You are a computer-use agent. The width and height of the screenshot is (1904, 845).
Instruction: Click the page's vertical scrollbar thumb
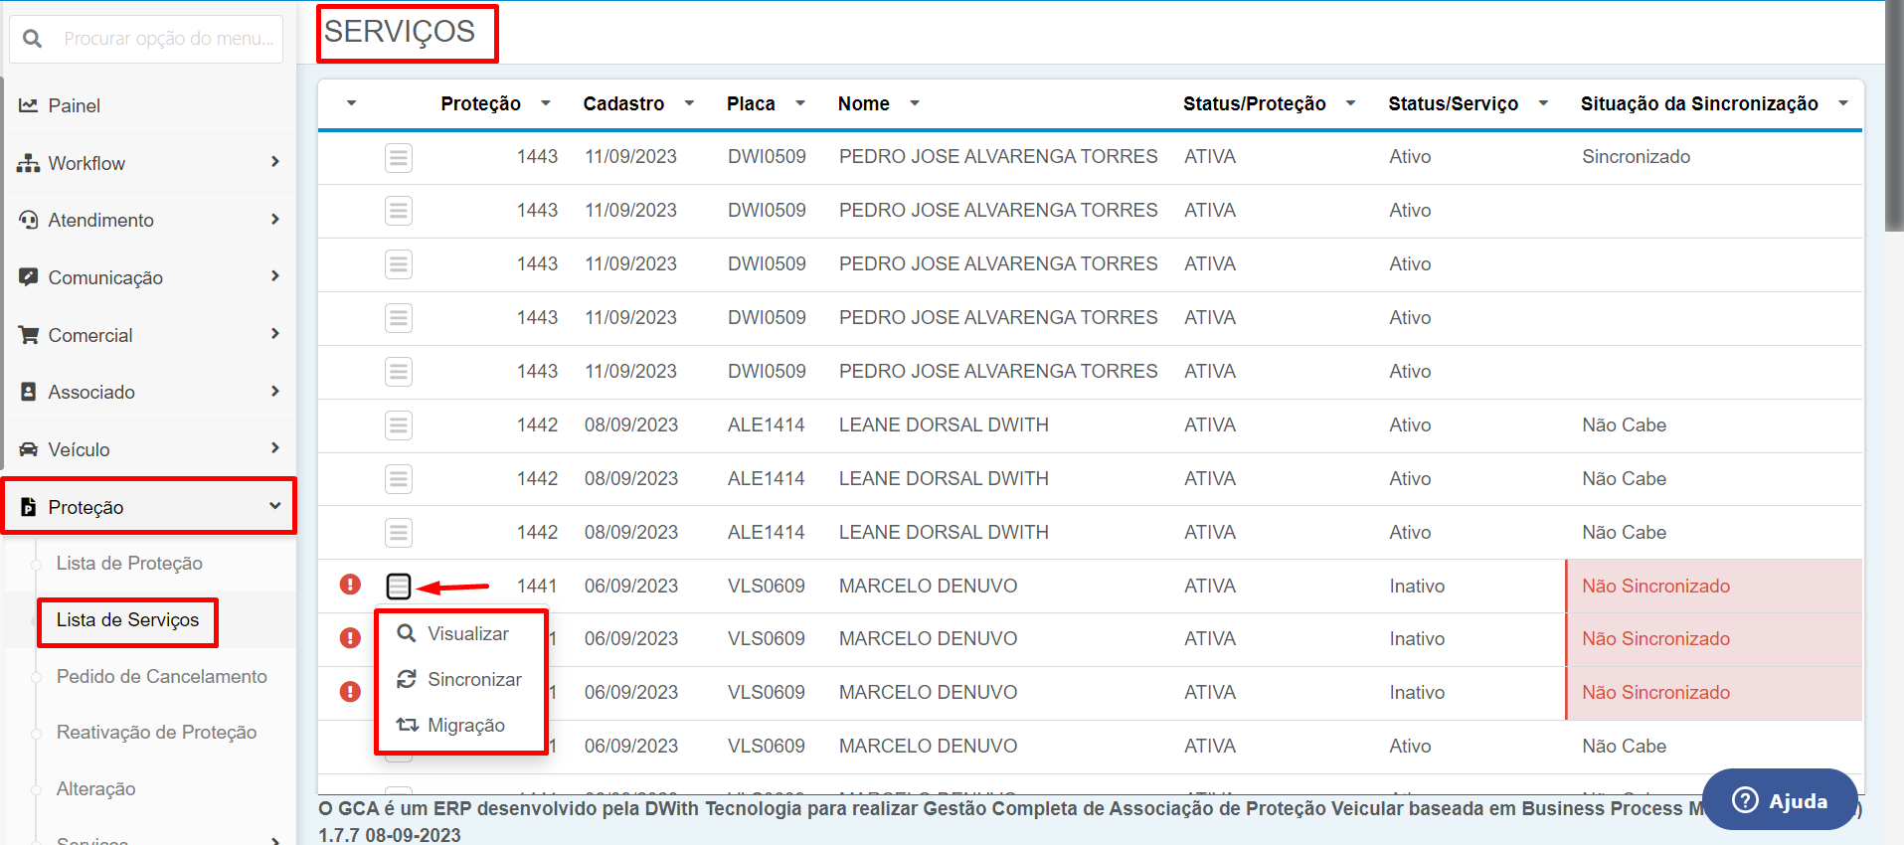click(1894, 115)
